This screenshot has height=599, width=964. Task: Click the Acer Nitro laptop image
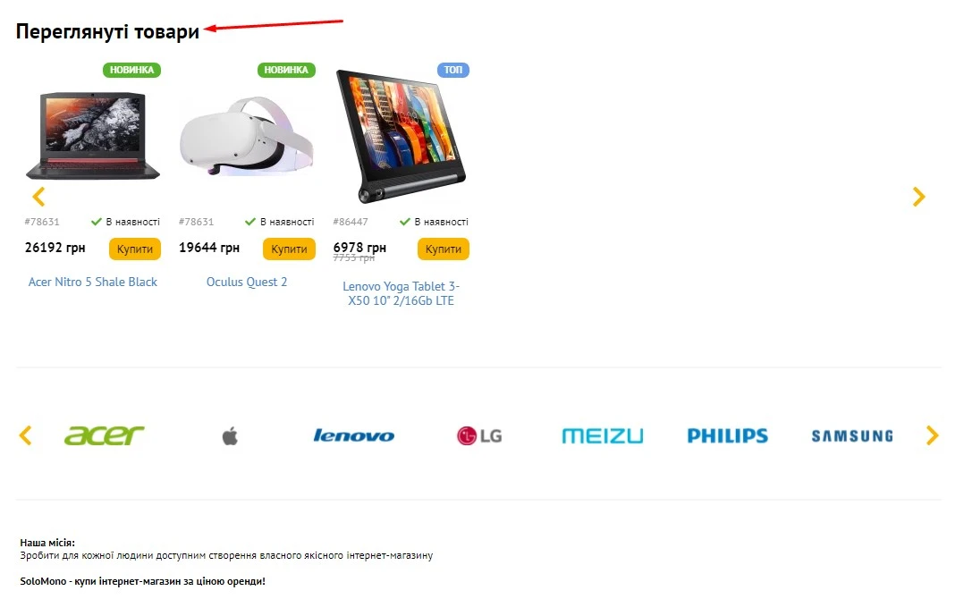click(x=93, y=136)
